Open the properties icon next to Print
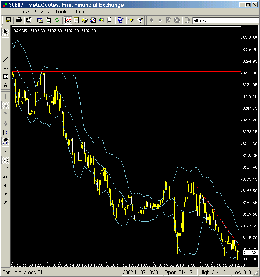Viewport: 260px width, 277px height. point(29,20)
